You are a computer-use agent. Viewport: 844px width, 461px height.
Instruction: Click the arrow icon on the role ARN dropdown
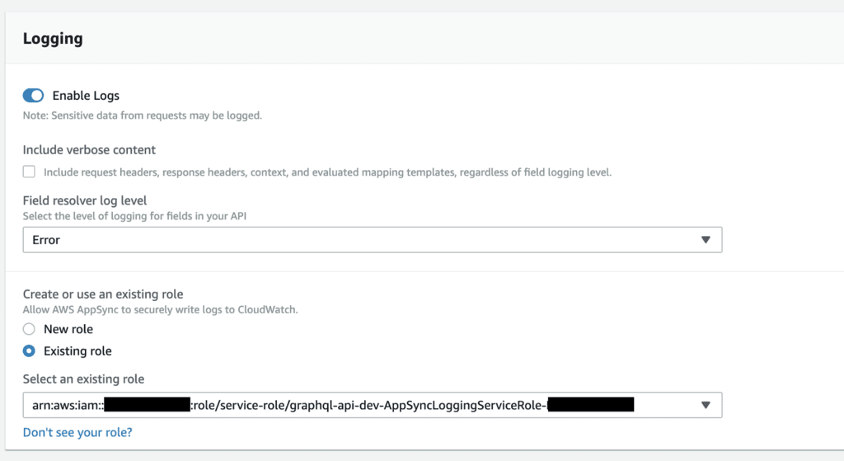pyautogui.click(x=706, y=405)
